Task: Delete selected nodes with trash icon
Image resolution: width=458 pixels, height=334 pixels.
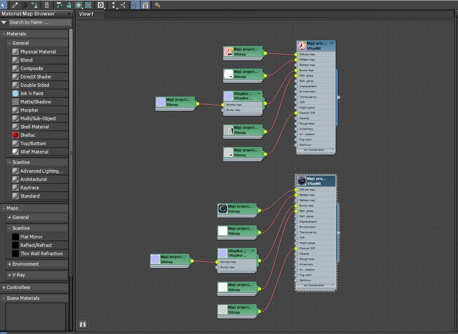Action: [x=46, y=5]
